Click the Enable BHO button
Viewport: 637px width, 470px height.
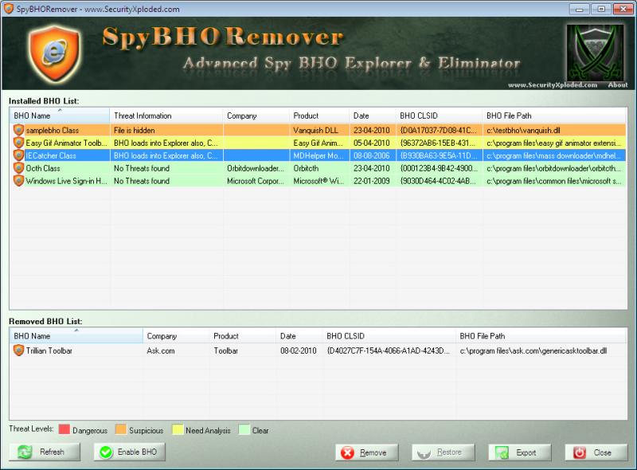pos(130,452)
